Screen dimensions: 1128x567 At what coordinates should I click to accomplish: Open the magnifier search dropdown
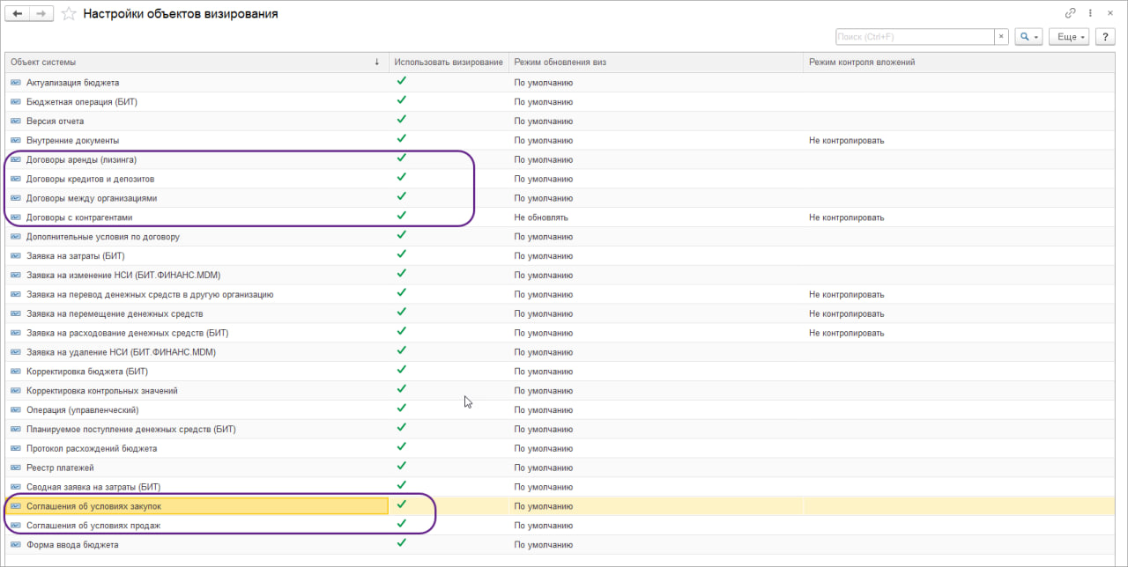(x=1028, y=37)
